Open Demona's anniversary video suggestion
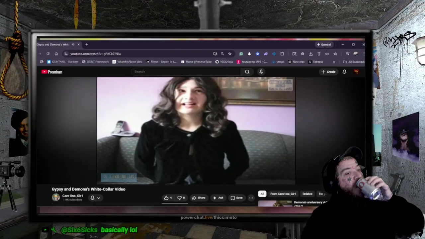The width and height of the screenshot is (425, 239). 292,203
